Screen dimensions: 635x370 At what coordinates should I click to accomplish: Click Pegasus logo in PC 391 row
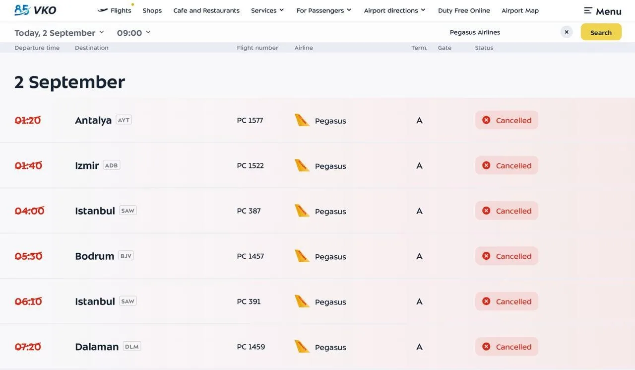click(x=302, y=301)
